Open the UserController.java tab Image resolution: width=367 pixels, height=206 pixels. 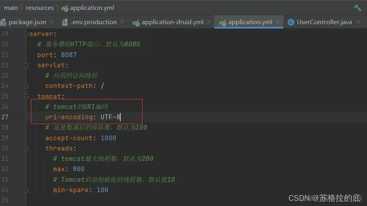(x=324, y=22)
